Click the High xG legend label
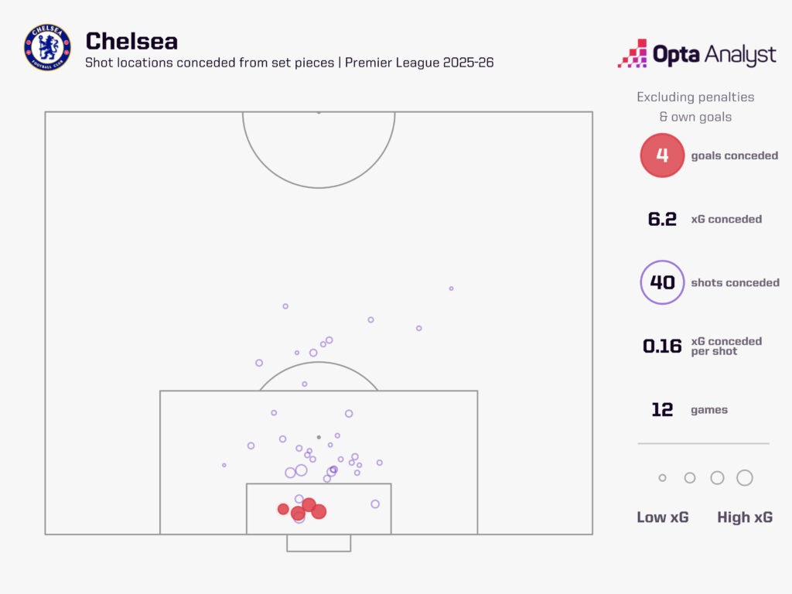 point(744,517)
